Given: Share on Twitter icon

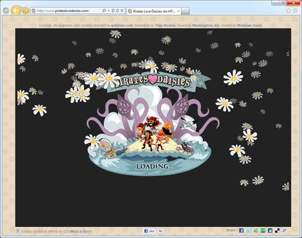Looking at the screenshot, I should (249, 230).
